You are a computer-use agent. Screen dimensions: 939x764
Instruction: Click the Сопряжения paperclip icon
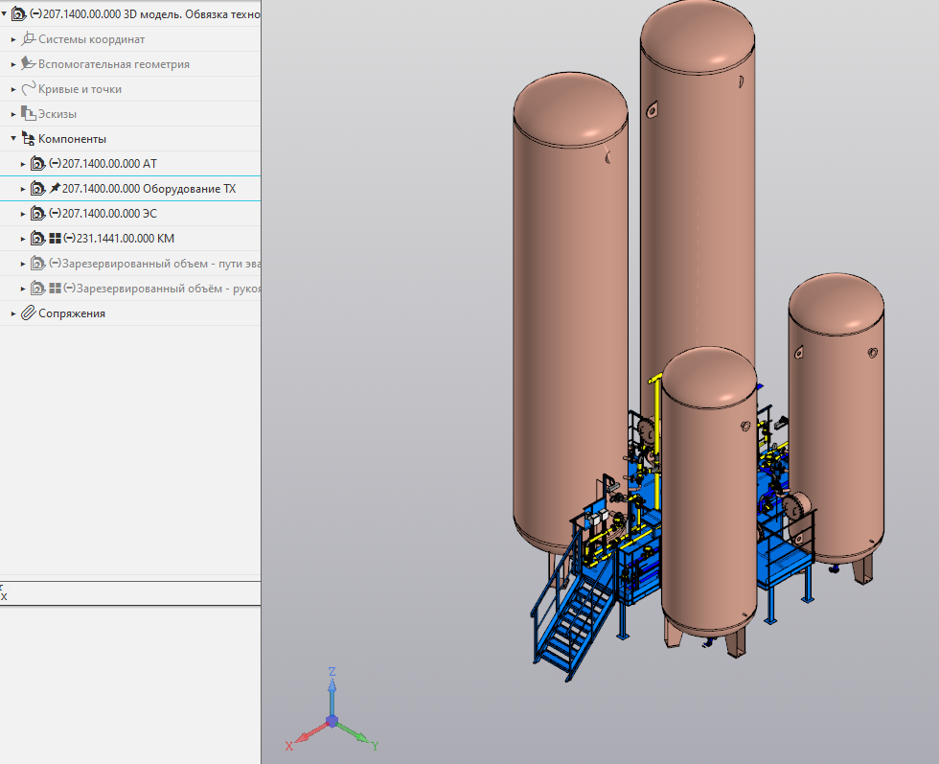point(29,313)
